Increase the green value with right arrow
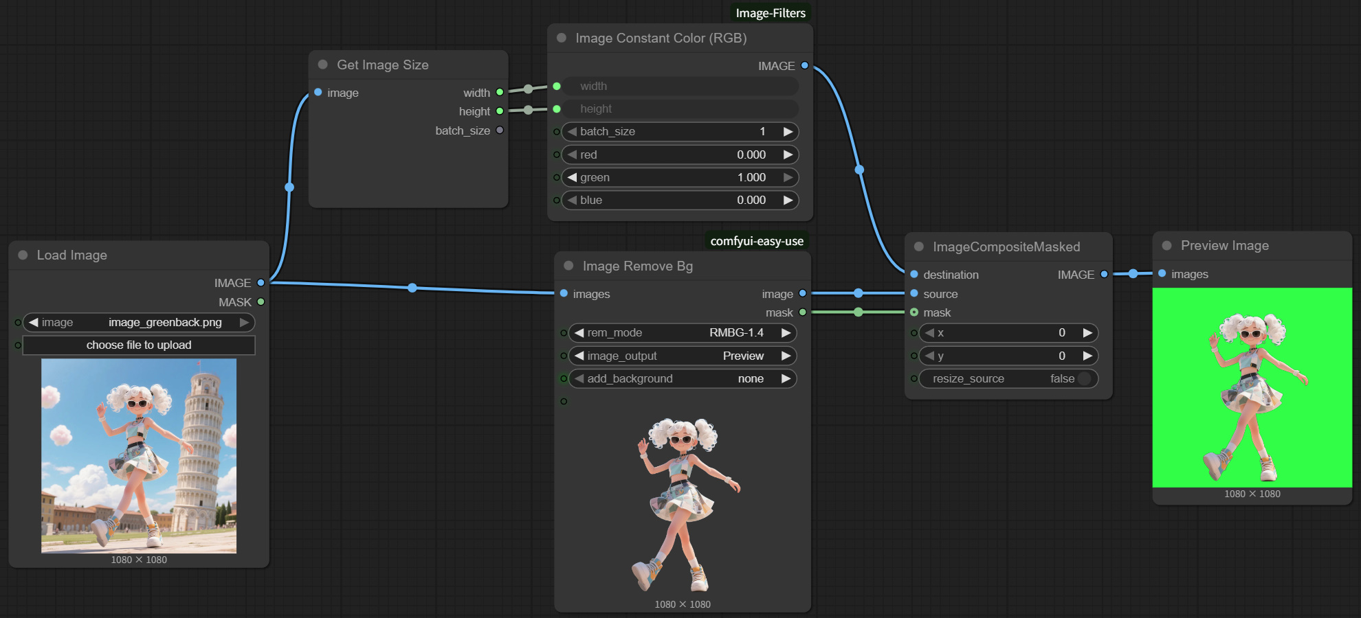The height and width of the screenshot is (618, 1361). 788,177
